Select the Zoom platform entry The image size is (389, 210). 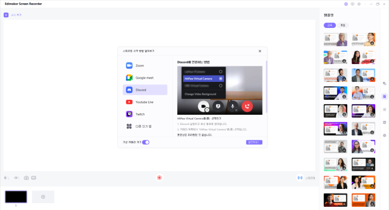point(145,65)
